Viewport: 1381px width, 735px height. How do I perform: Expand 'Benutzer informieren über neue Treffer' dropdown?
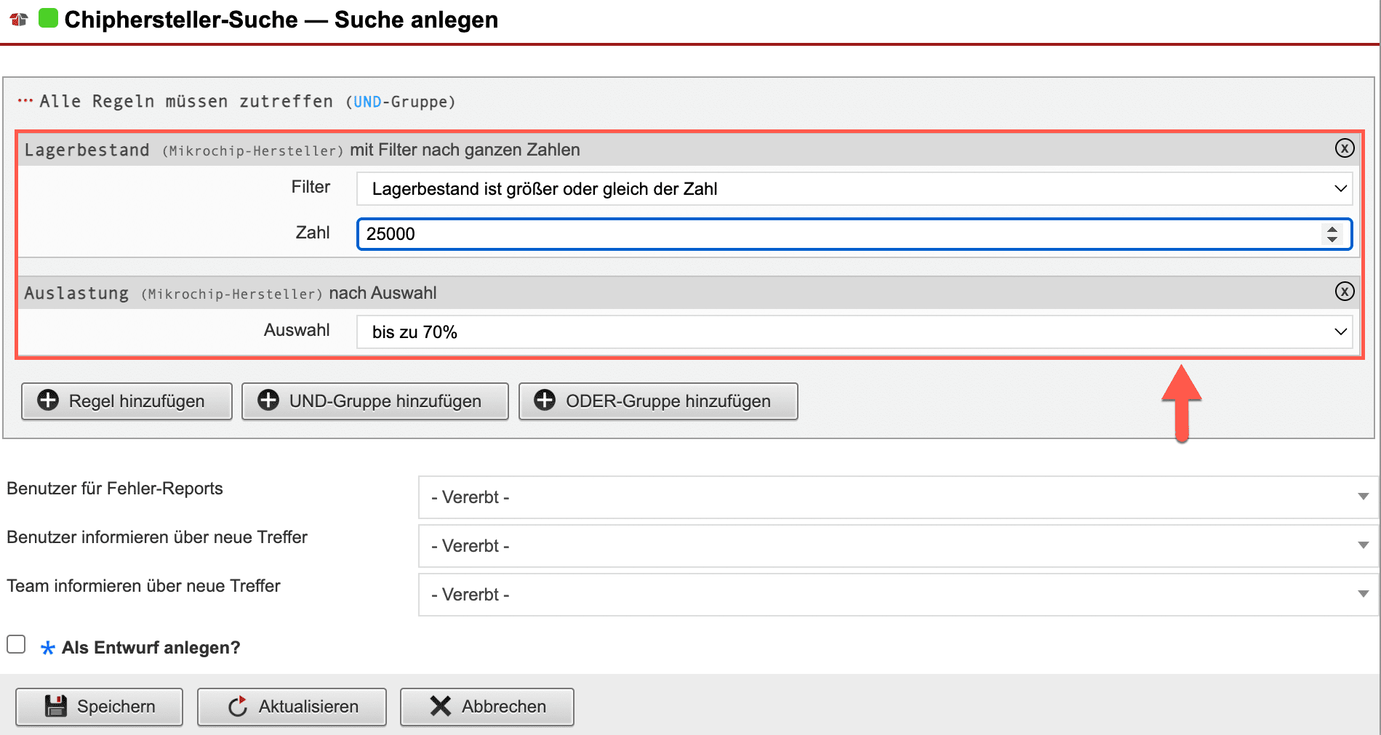(x=897, y=546)
